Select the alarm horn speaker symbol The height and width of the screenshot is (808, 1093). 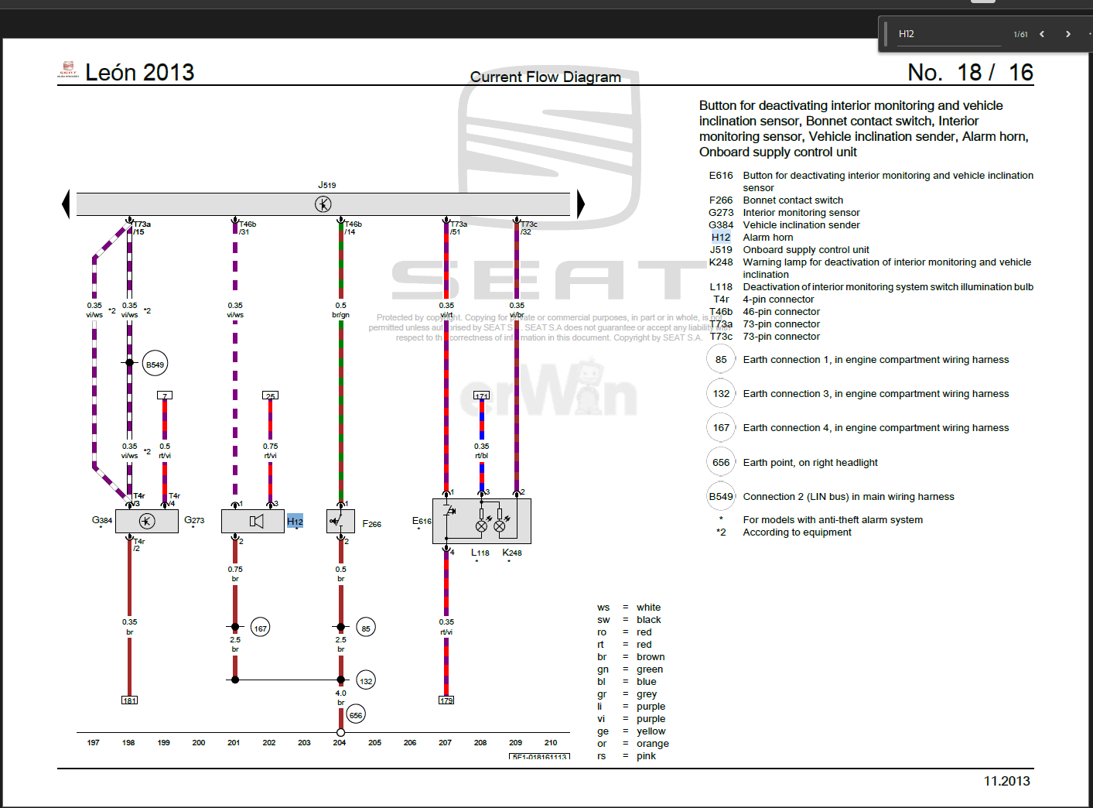click(256, 521)
